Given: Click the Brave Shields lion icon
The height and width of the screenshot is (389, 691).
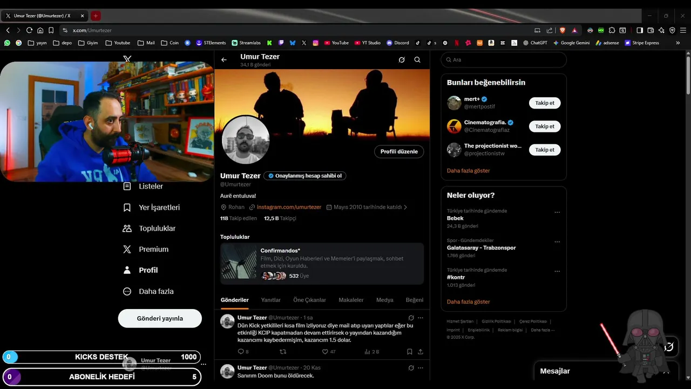Looking at the screenshot, I should [563, 30].
